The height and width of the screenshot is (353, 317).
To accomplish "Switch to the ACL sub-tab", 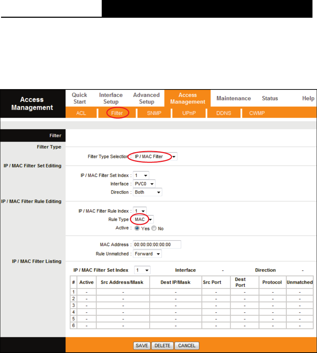I will (x=81, y=113).
